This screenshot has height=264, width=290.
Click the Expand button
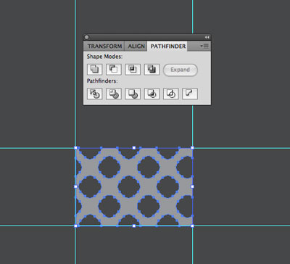[x=181, y=70]
